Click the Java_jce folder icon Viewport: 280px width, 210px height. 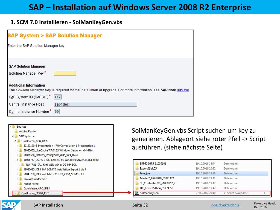tap(137, 173)
